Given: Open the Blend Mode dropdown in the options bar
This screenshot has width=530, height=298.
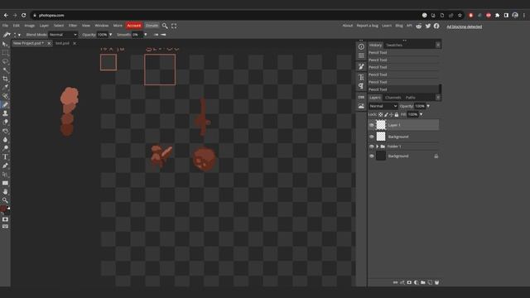Looking at the screenshot, I should point(63,35).
